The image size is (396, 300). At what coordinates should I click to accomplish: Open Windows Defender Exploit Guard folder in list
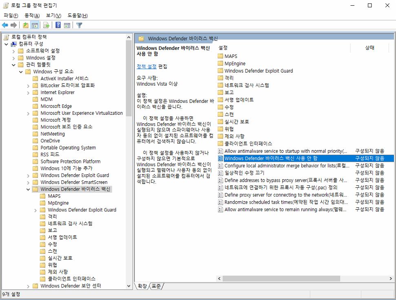259,71
